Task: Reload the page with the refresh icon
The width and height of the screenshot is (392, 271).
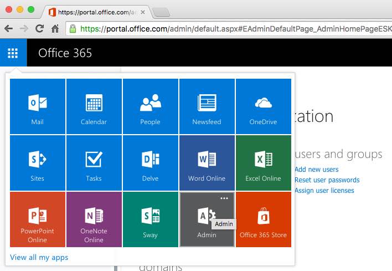Action: pyautogui.click(x=39, y=28)
